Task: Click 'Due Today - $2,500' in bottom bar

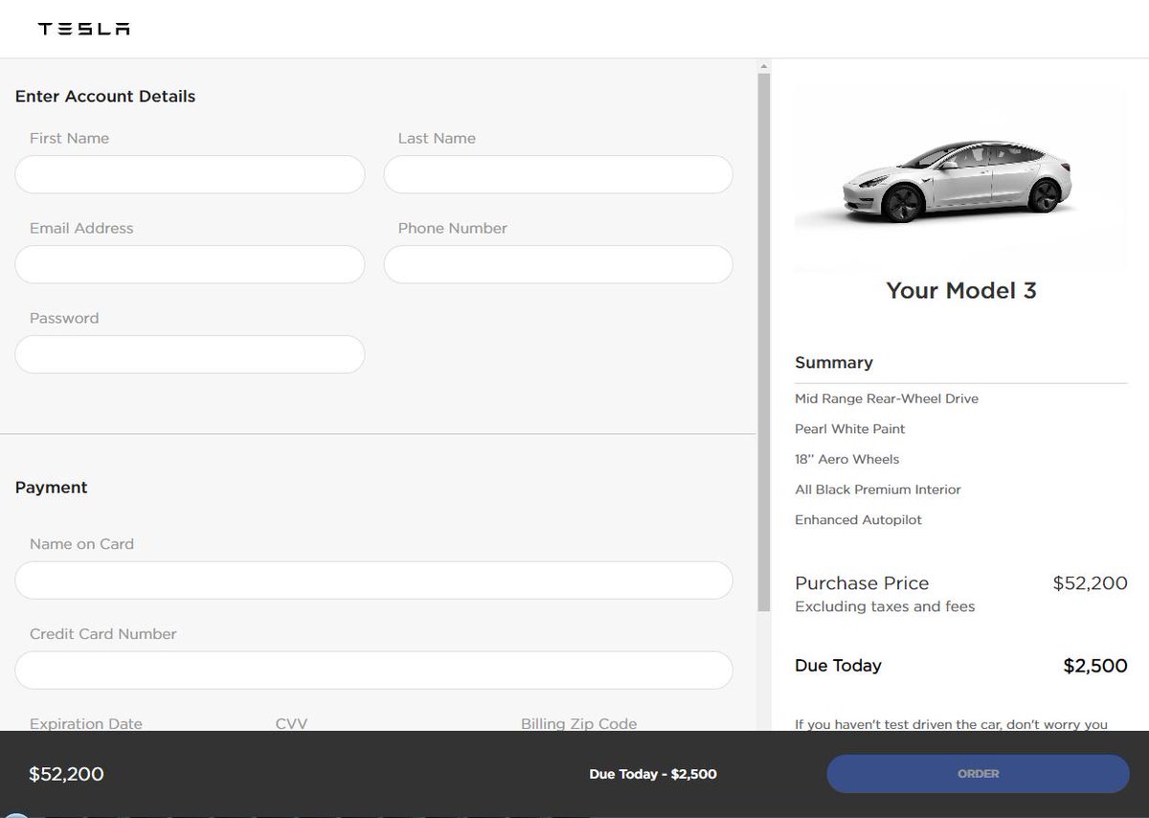Action: 653,774
